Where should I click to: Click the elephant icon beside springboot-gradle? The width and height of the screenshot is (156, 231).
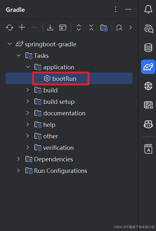pyautogui.click(x=20, y=44)
